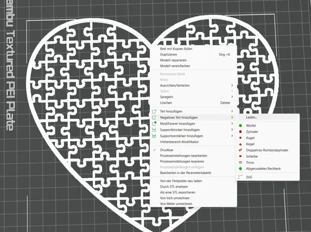
Task: Toggle the Druckbar checkmark
Action: 154,150
